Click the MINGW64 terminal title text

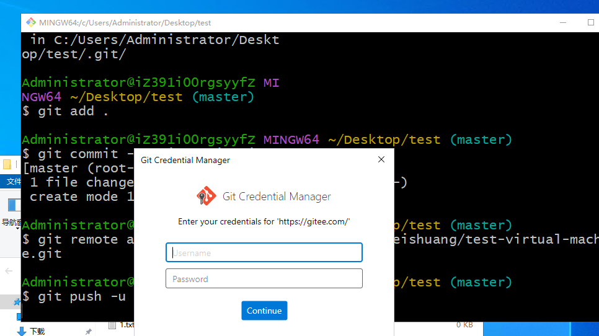click(125, 23)
